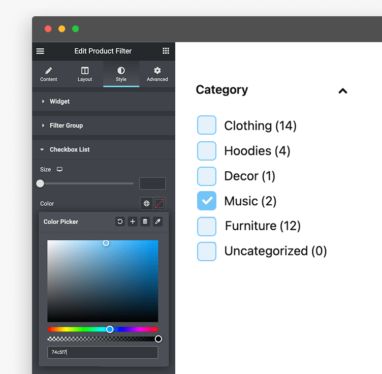Click the Uncategorized (0) label

tap(275, 251)
